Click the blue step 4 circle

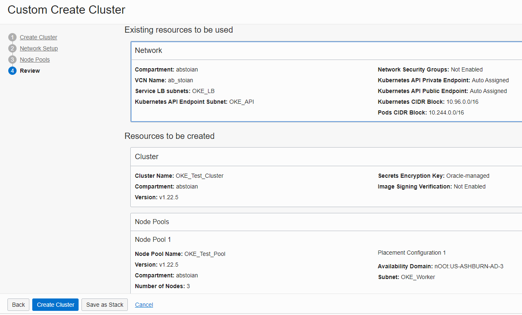(12, 71)
